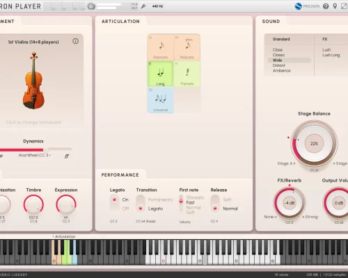The height and width of the screenshot is (278, 348).
Task: Choose the Close mixer preset
Action: (278, 50)
